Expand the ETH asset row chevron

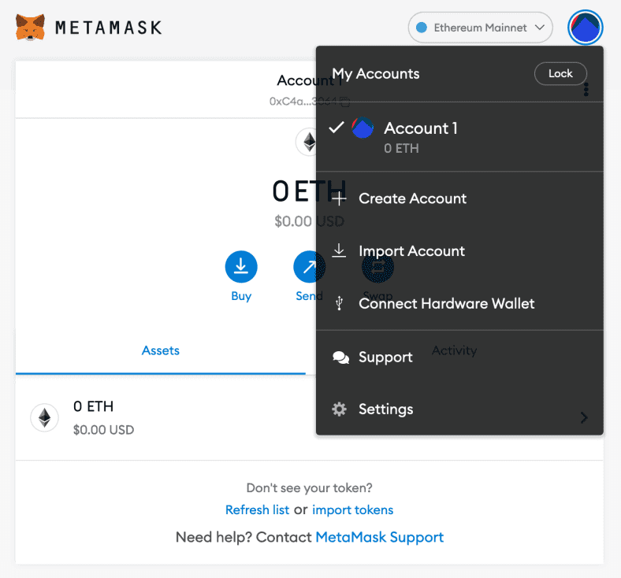[584, 417]
